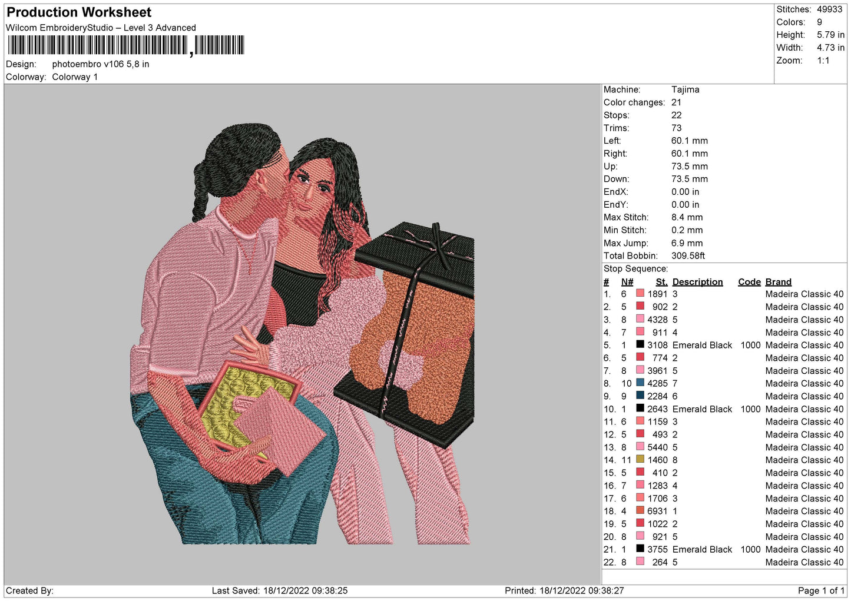The width and height of the screenshot is (851, 601).
Task: Click stitch count '4328' in row 3
Action: click(657, 320)
